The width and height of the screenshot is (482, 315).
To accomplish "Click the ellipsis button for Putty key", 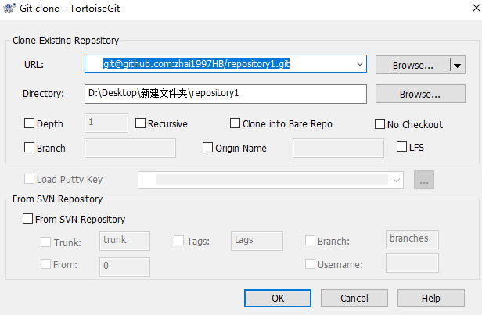I will tap(424, 180).
